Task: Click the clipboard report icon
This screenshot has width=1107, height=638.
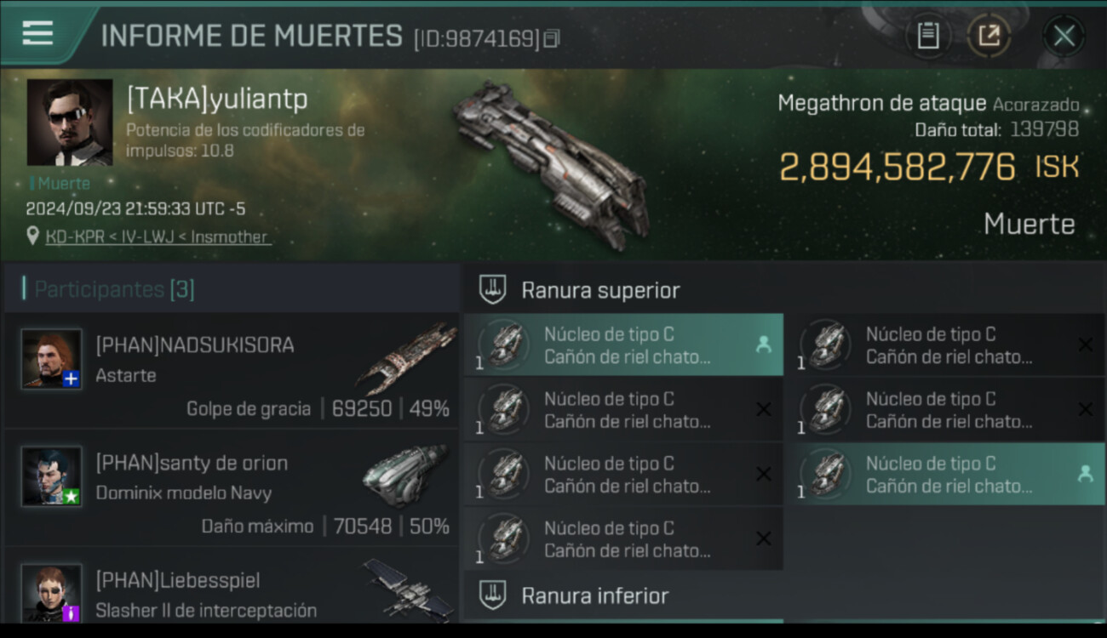Action: point(927,36)
